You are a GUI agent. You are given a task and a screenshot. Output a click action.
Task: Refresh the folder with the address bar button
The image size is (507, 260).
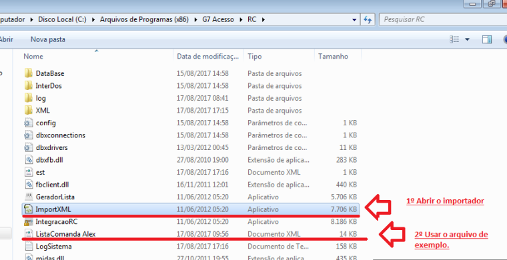(367, 19)
